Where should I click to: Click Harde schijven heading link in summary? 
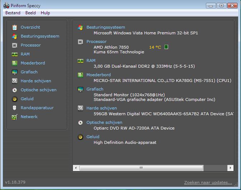click(x=102, y=108)
